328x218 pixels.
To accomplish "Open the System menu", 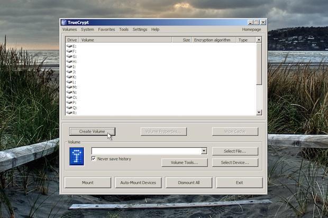I will point(87,30).
